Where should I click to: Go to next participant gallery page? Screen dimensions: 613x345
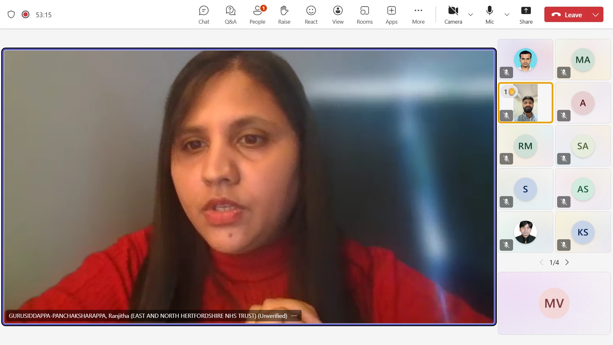click(567, 262)
